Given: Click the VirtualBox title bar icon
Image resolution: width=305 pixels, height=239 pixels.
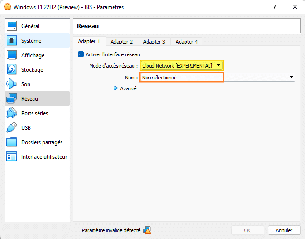Looking at the screenshot, I should pos(8,7).
